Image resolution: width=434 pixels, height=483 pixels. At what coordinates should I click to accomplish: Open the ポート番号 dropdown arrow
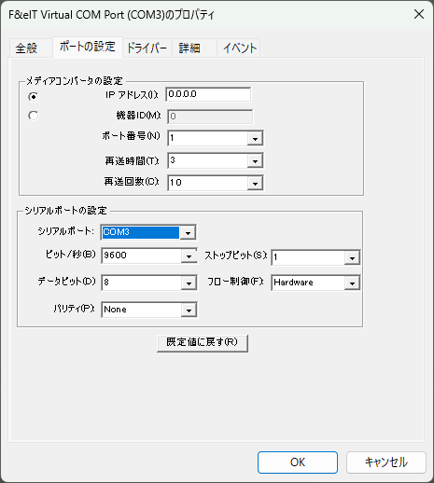(255, 139)
